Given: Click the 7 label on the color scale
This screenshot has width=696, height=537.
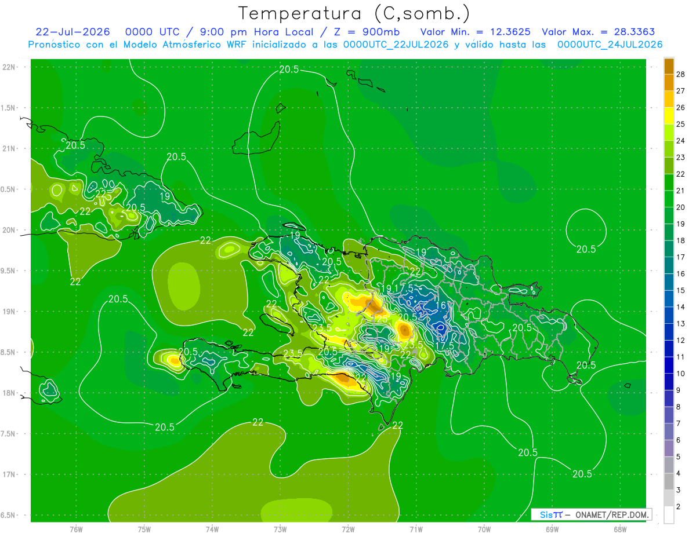Looking at the screenshot, I should tap(679, 423).
